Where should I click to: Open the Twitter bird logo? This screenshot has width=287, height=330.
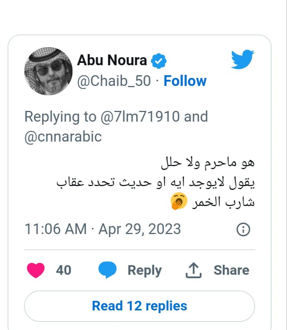pos(242,59)
